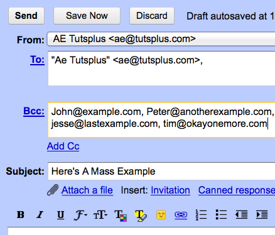Image resolution: width=275 pixels, height=235 pixels.
Task: Click the message body area
Action: click(141, 231)
